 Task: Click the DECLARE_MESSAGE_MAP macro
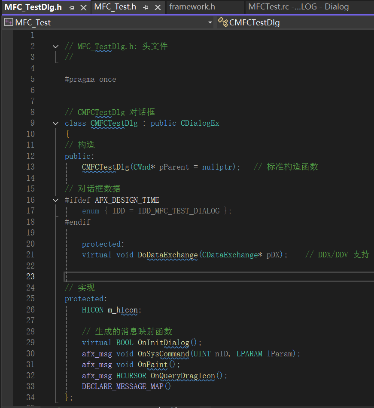coord(123,386)
